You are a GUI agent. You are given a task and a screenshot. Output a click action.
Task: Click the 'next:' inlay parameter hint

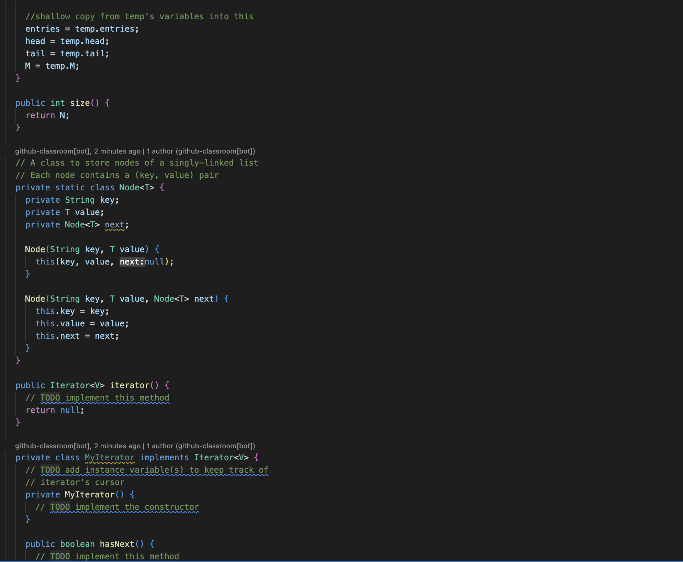[132, 262]
